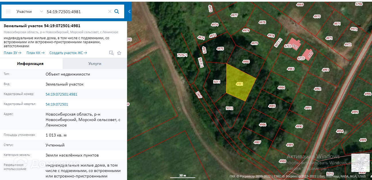The width and height of the screenshot is (372, 180).
Task: Add parcel to favorites with star icon
Action: [119, 53]
